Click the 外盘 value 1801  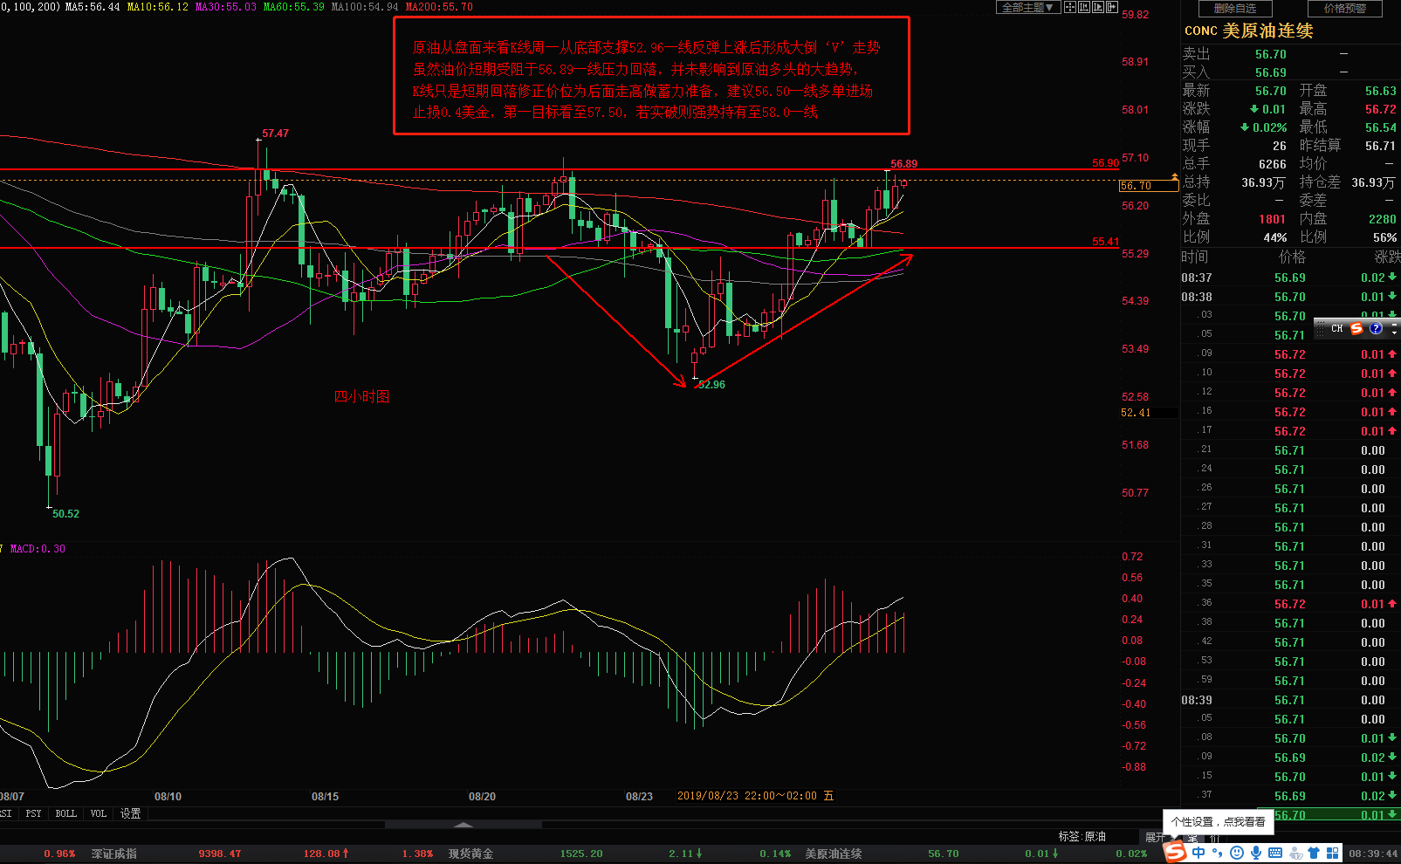pos(1273,219)
